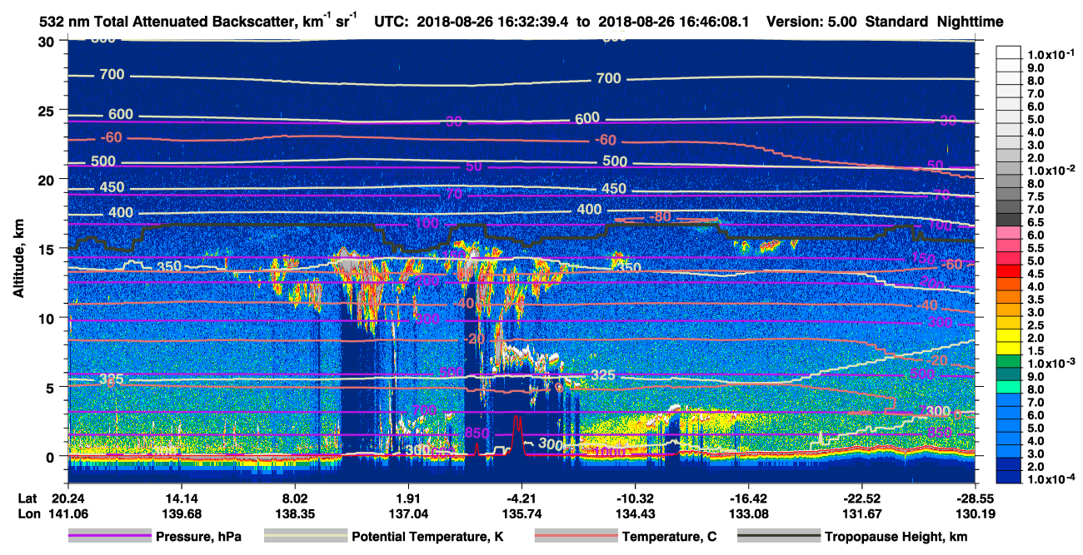Click the salmon Temperature legend line sample
Viewport: 1083px width, 555px height.
tap(576, 536)
